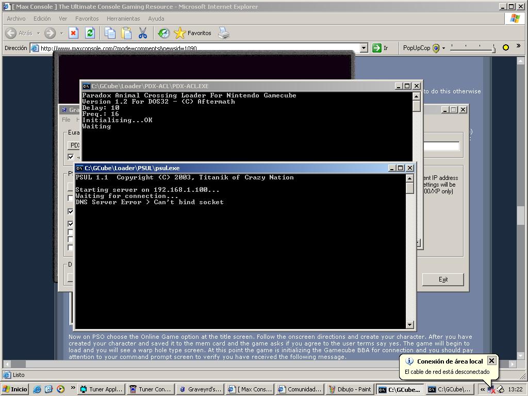
Task: Click the Cut scissors icon
Action: coord(143,33)
